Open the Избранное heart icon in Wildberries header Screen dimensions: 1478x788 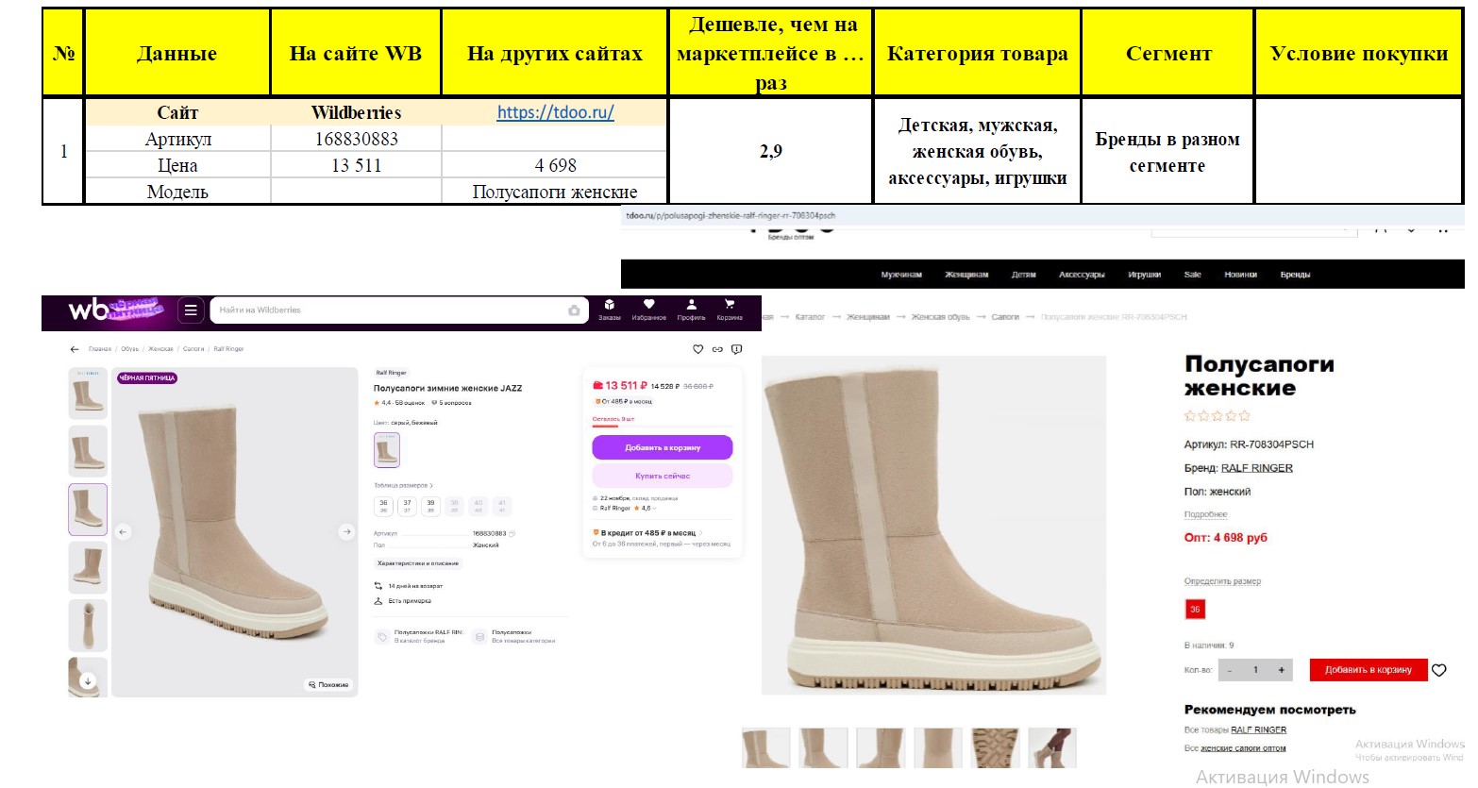(648, 309)
